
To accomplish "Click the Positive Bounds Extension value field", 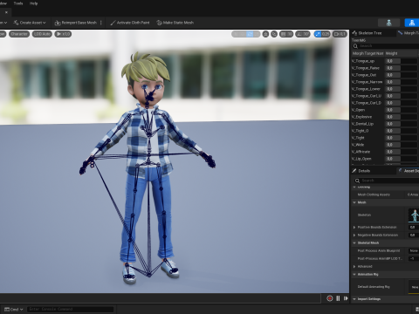I will (414, 227).
